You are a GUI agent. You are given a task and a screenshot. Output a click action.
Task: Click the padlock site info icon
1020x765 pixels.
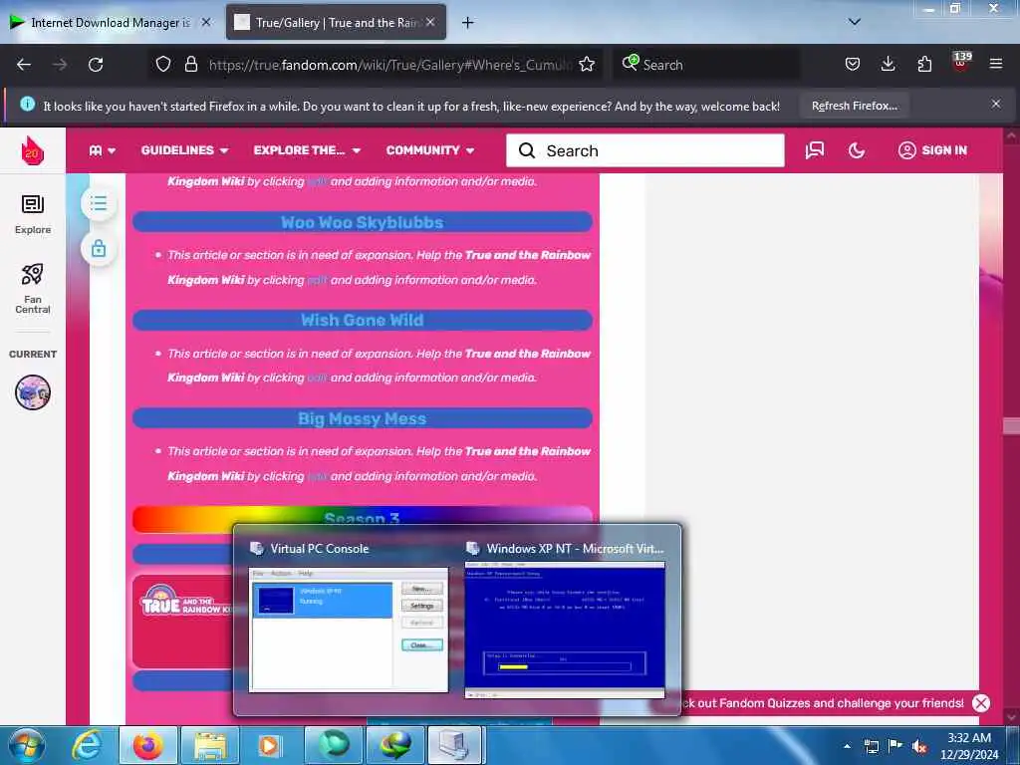[x=190, y=64]
